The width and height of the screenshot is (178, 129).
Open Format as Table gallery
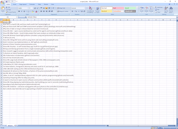tap(97, 10)
